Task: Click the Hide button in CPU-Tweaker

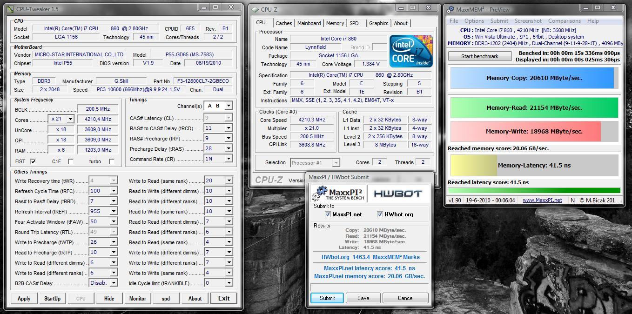Action: [x=109, y=299]
